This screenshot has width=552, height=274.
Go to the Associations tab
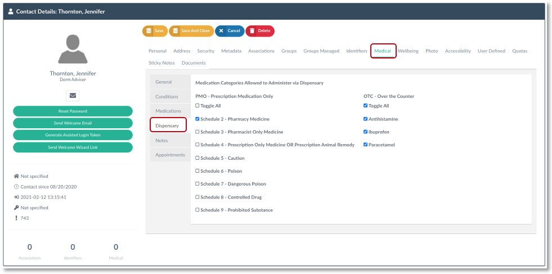point(261,51)
